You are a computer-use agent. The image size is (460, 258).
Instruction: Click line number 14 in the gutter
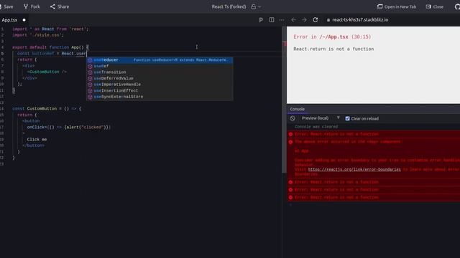tap(2, 109)
